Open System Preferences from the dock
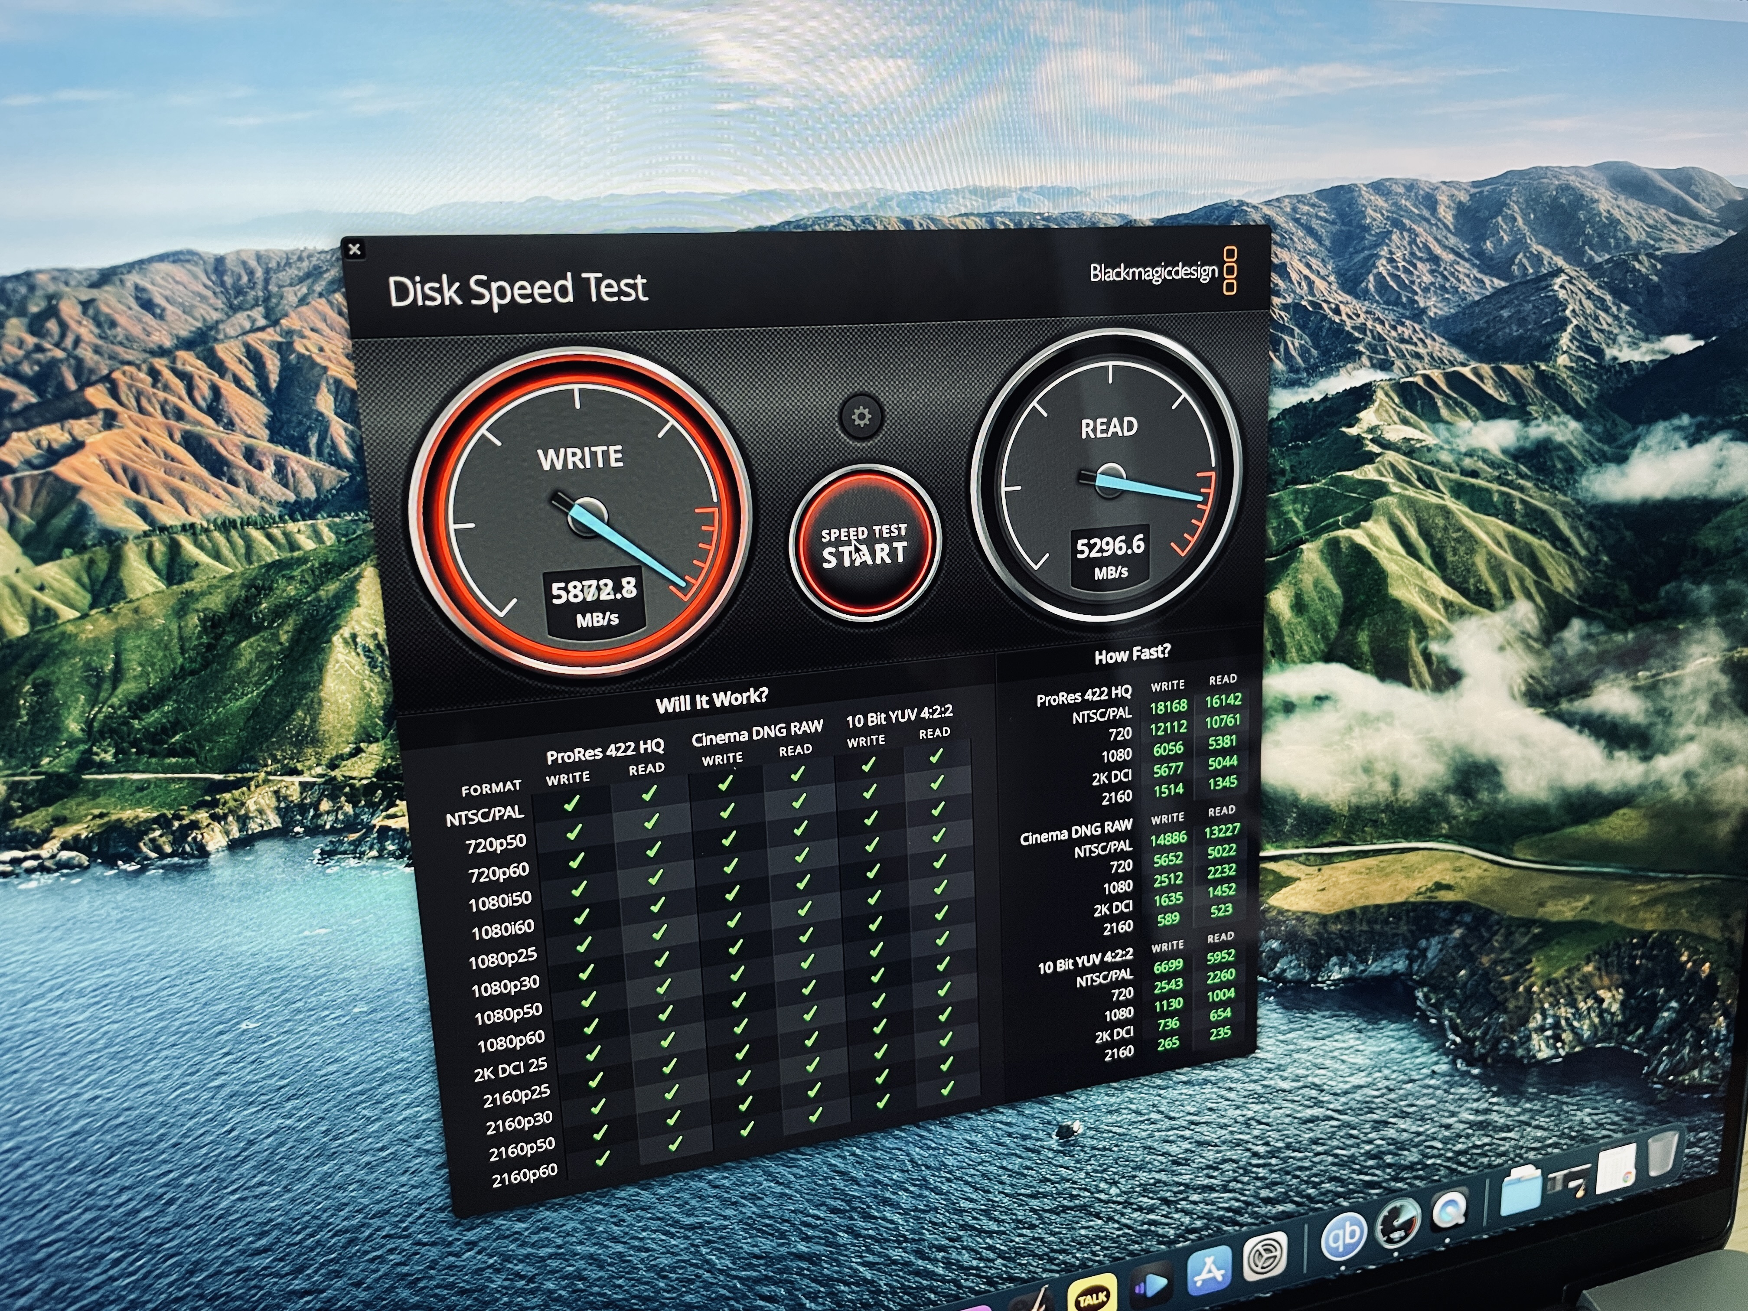The width and height of the screenshot is (1748, 1311). (x=1265, y=1256)
